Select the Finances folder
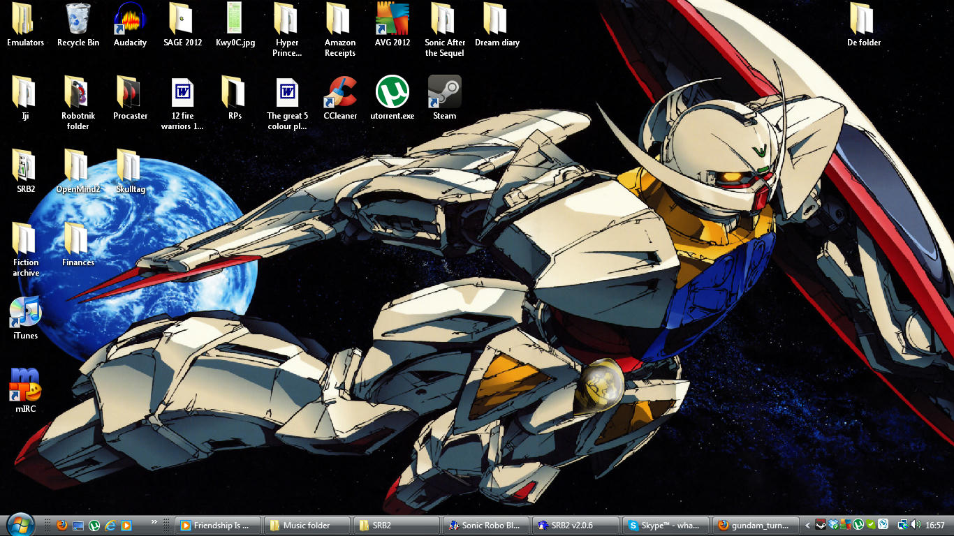Image resolution: width=954 pixels, height=536 pixels. [78, 246]
